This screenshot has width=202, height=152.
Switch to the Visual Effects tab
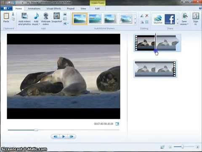[x=54, y=8]
